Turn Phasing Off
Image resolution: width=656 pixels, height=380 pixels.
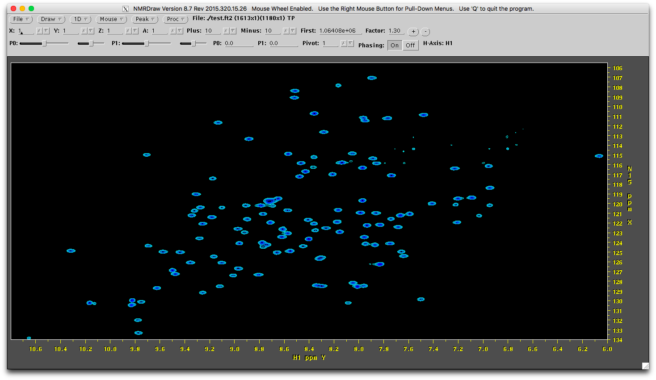tap(410, 45)
